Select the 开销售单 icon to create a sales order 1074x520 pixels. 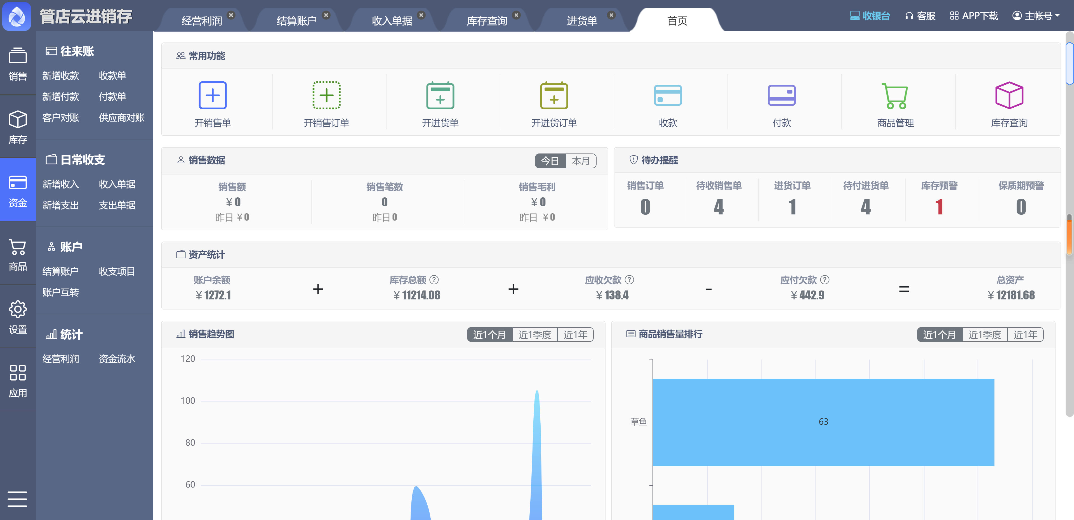[x=213, y=103]
